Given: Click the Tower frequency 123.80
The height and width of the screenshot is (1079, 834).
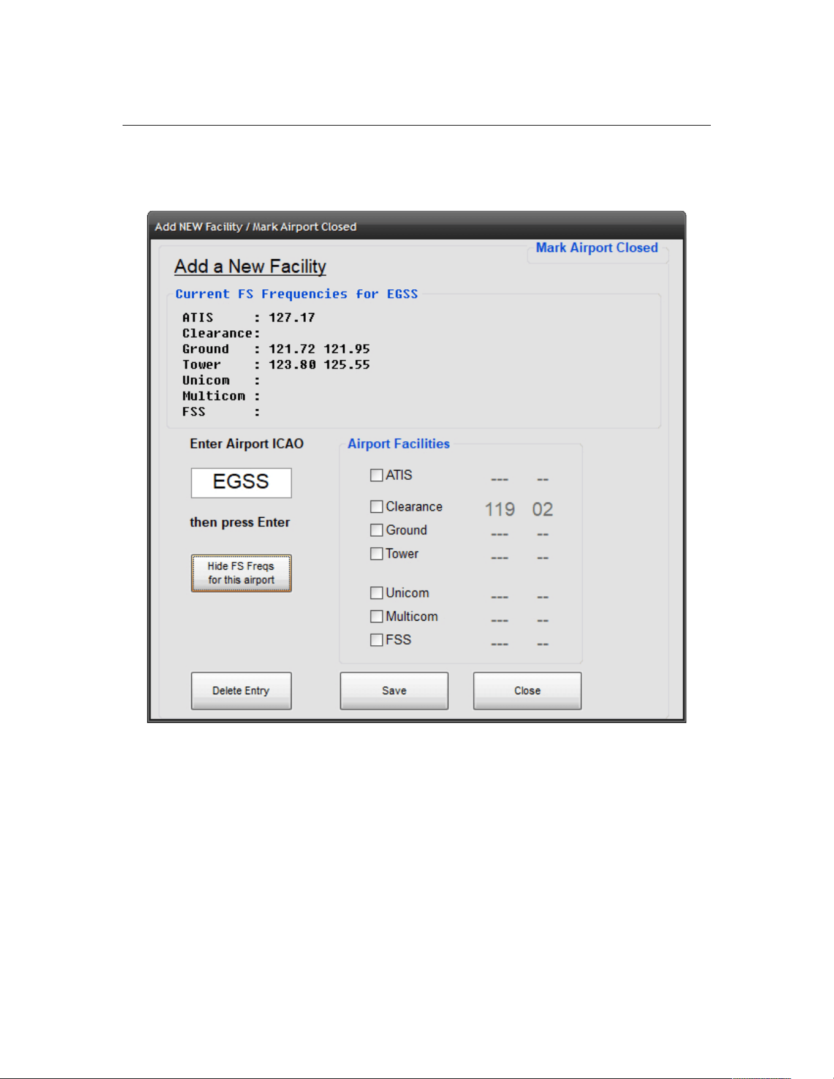Looking at the screenshot, I should [x=292, y=365].
